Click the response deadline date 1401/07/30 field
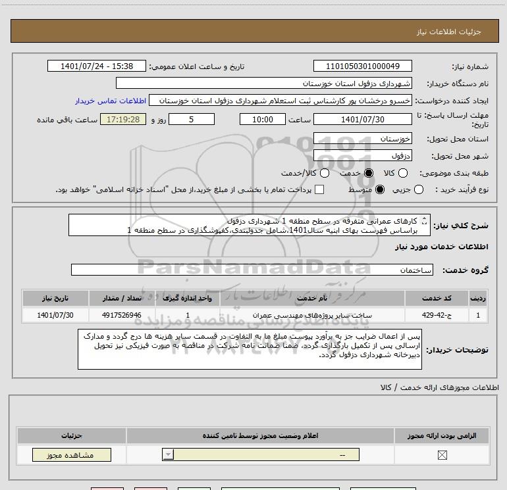Screen dimensions: 507x490 (x=362, y=119)
